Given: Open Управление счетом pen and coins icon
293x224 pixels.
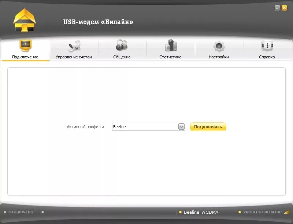Looking at the screenshot, I should [x=74, y=46].
